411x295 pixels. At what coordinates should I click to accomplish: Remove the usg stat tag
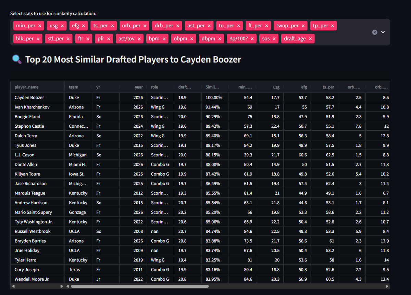[62, 26]
